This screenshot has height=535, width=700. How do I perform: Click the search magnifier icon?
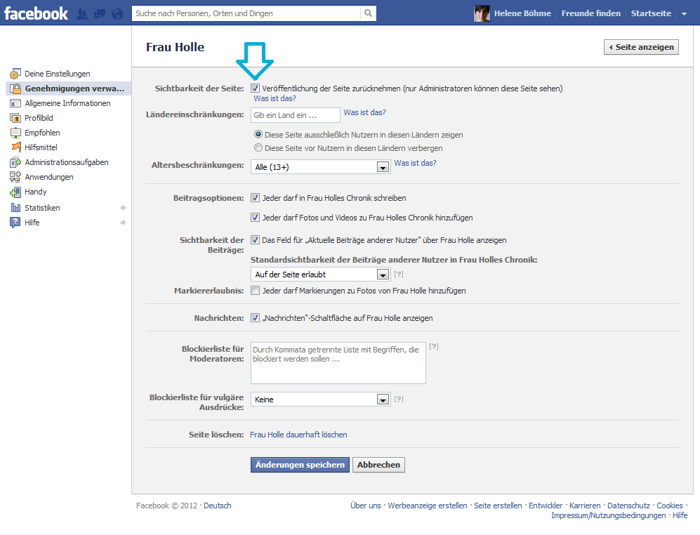(x=368, y=13)
